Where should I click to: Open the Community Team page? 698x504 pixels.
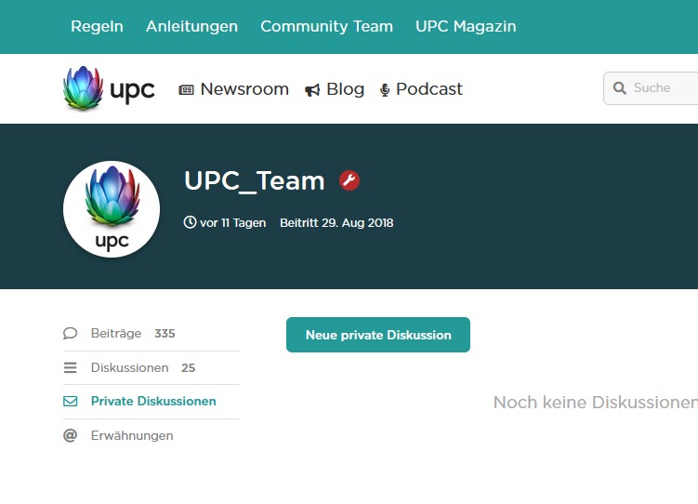[x=326, y=26]
